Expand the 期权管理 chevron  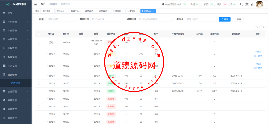(27, 48)
